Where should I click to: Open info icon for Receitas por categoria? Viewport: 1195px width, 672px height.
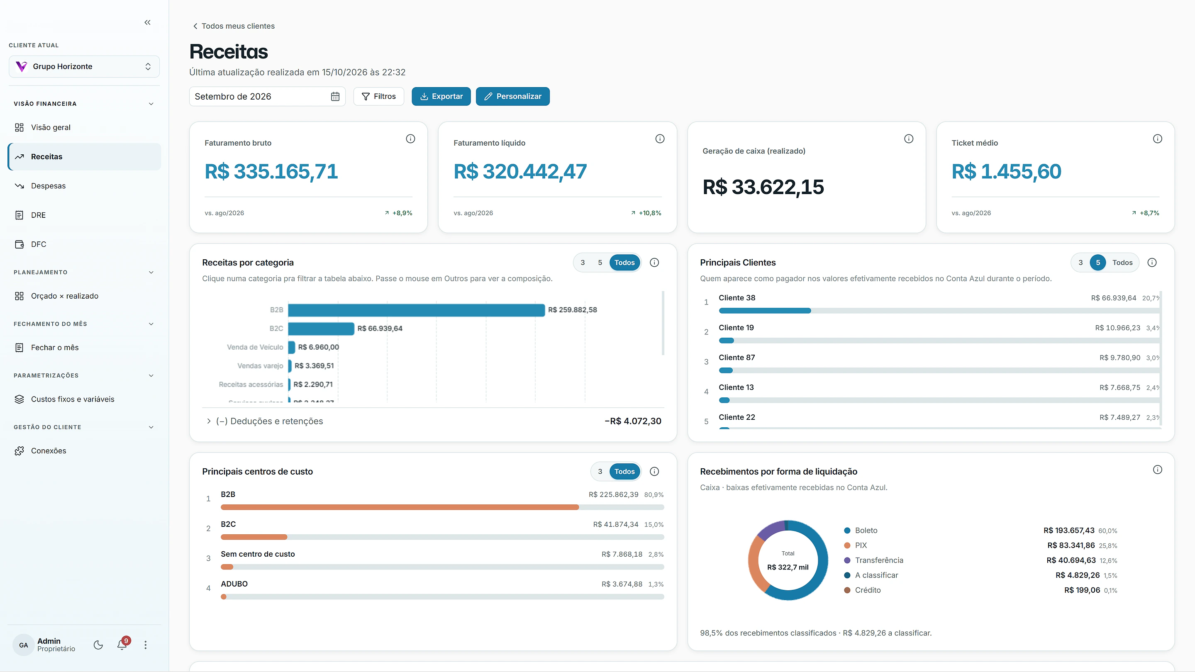pyautogui.click(x=654, y=263)
